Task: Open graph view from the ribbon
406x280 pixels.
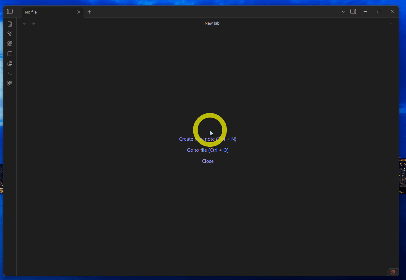Action: tap(10, 34)
